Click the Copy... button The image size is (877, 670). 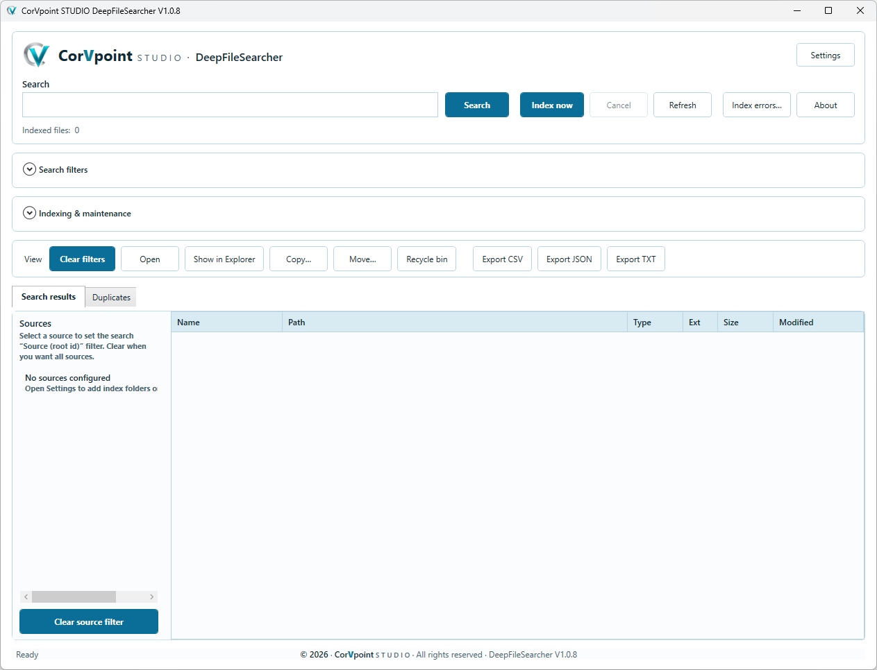click(x=299, y=259)
